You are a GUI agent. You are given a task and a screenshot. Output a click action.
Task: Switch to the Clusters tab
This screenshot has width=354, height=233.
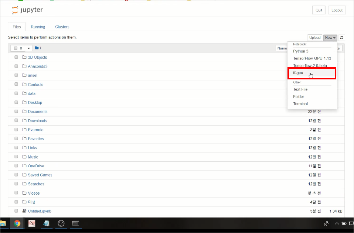click(x=62, y=27)
